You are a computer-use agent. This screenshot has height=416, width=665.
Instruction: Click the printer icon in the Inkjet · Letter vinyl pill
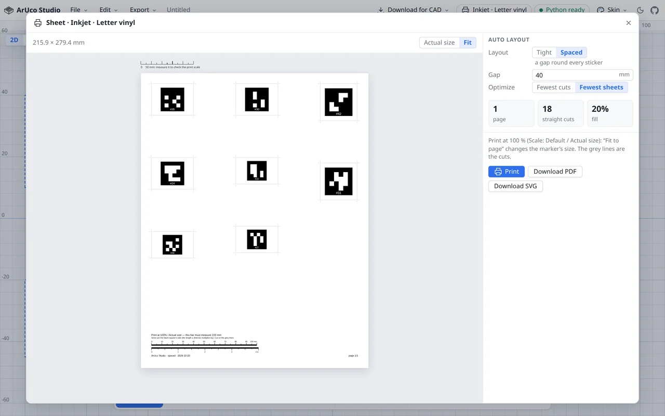pyautogui.click(x=465, y=10)
